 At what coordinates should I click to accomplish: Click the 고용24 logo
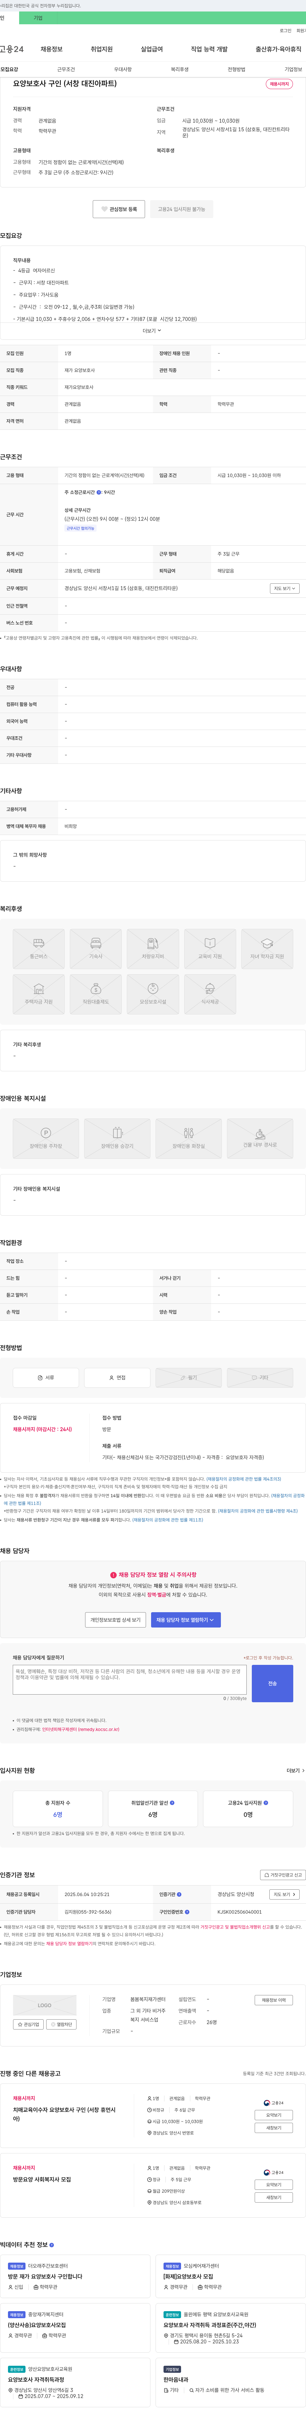click(11, 49)
